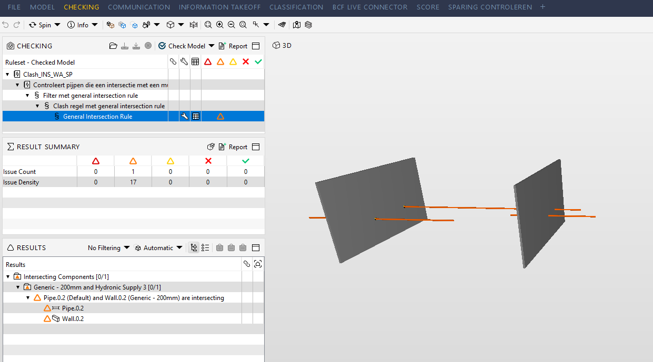
Task: Click the zoom to selection magnifier icon
Action: click(243, 25)
